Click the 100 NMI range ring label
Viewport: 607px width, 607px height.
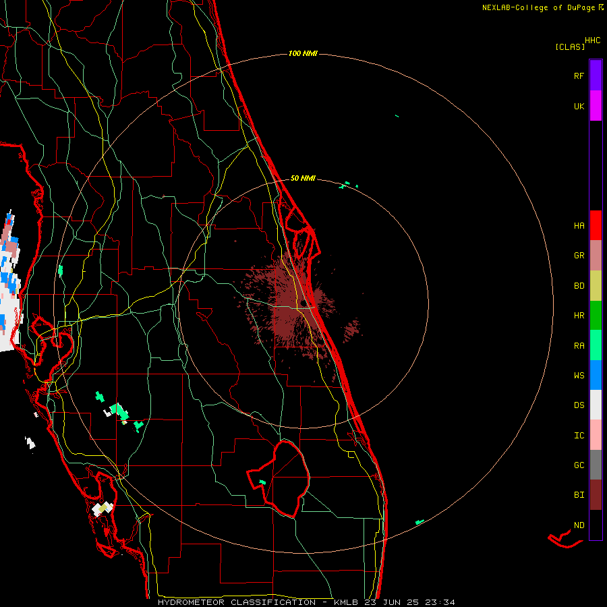coord(303,53)
